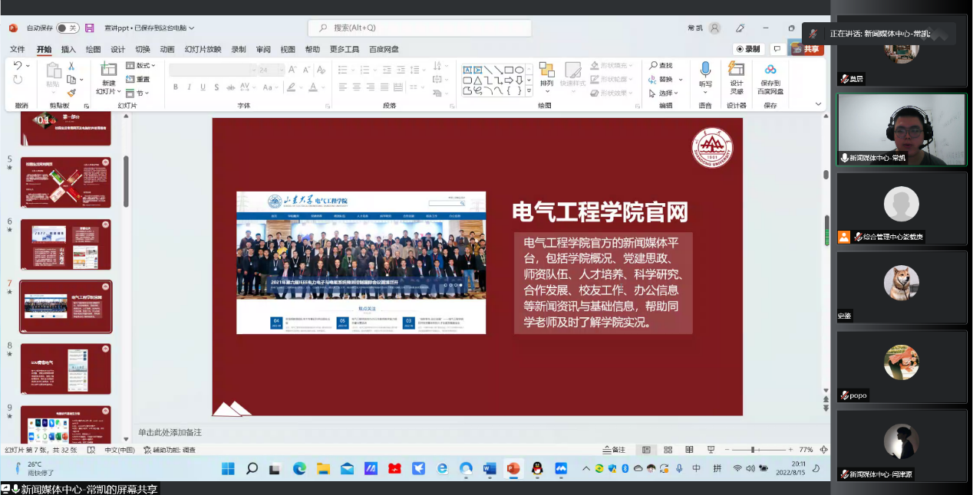The image size is (973, 495).
Task: Open the Insert (插入) ribbon tab
Action: [x=68, y=49]
